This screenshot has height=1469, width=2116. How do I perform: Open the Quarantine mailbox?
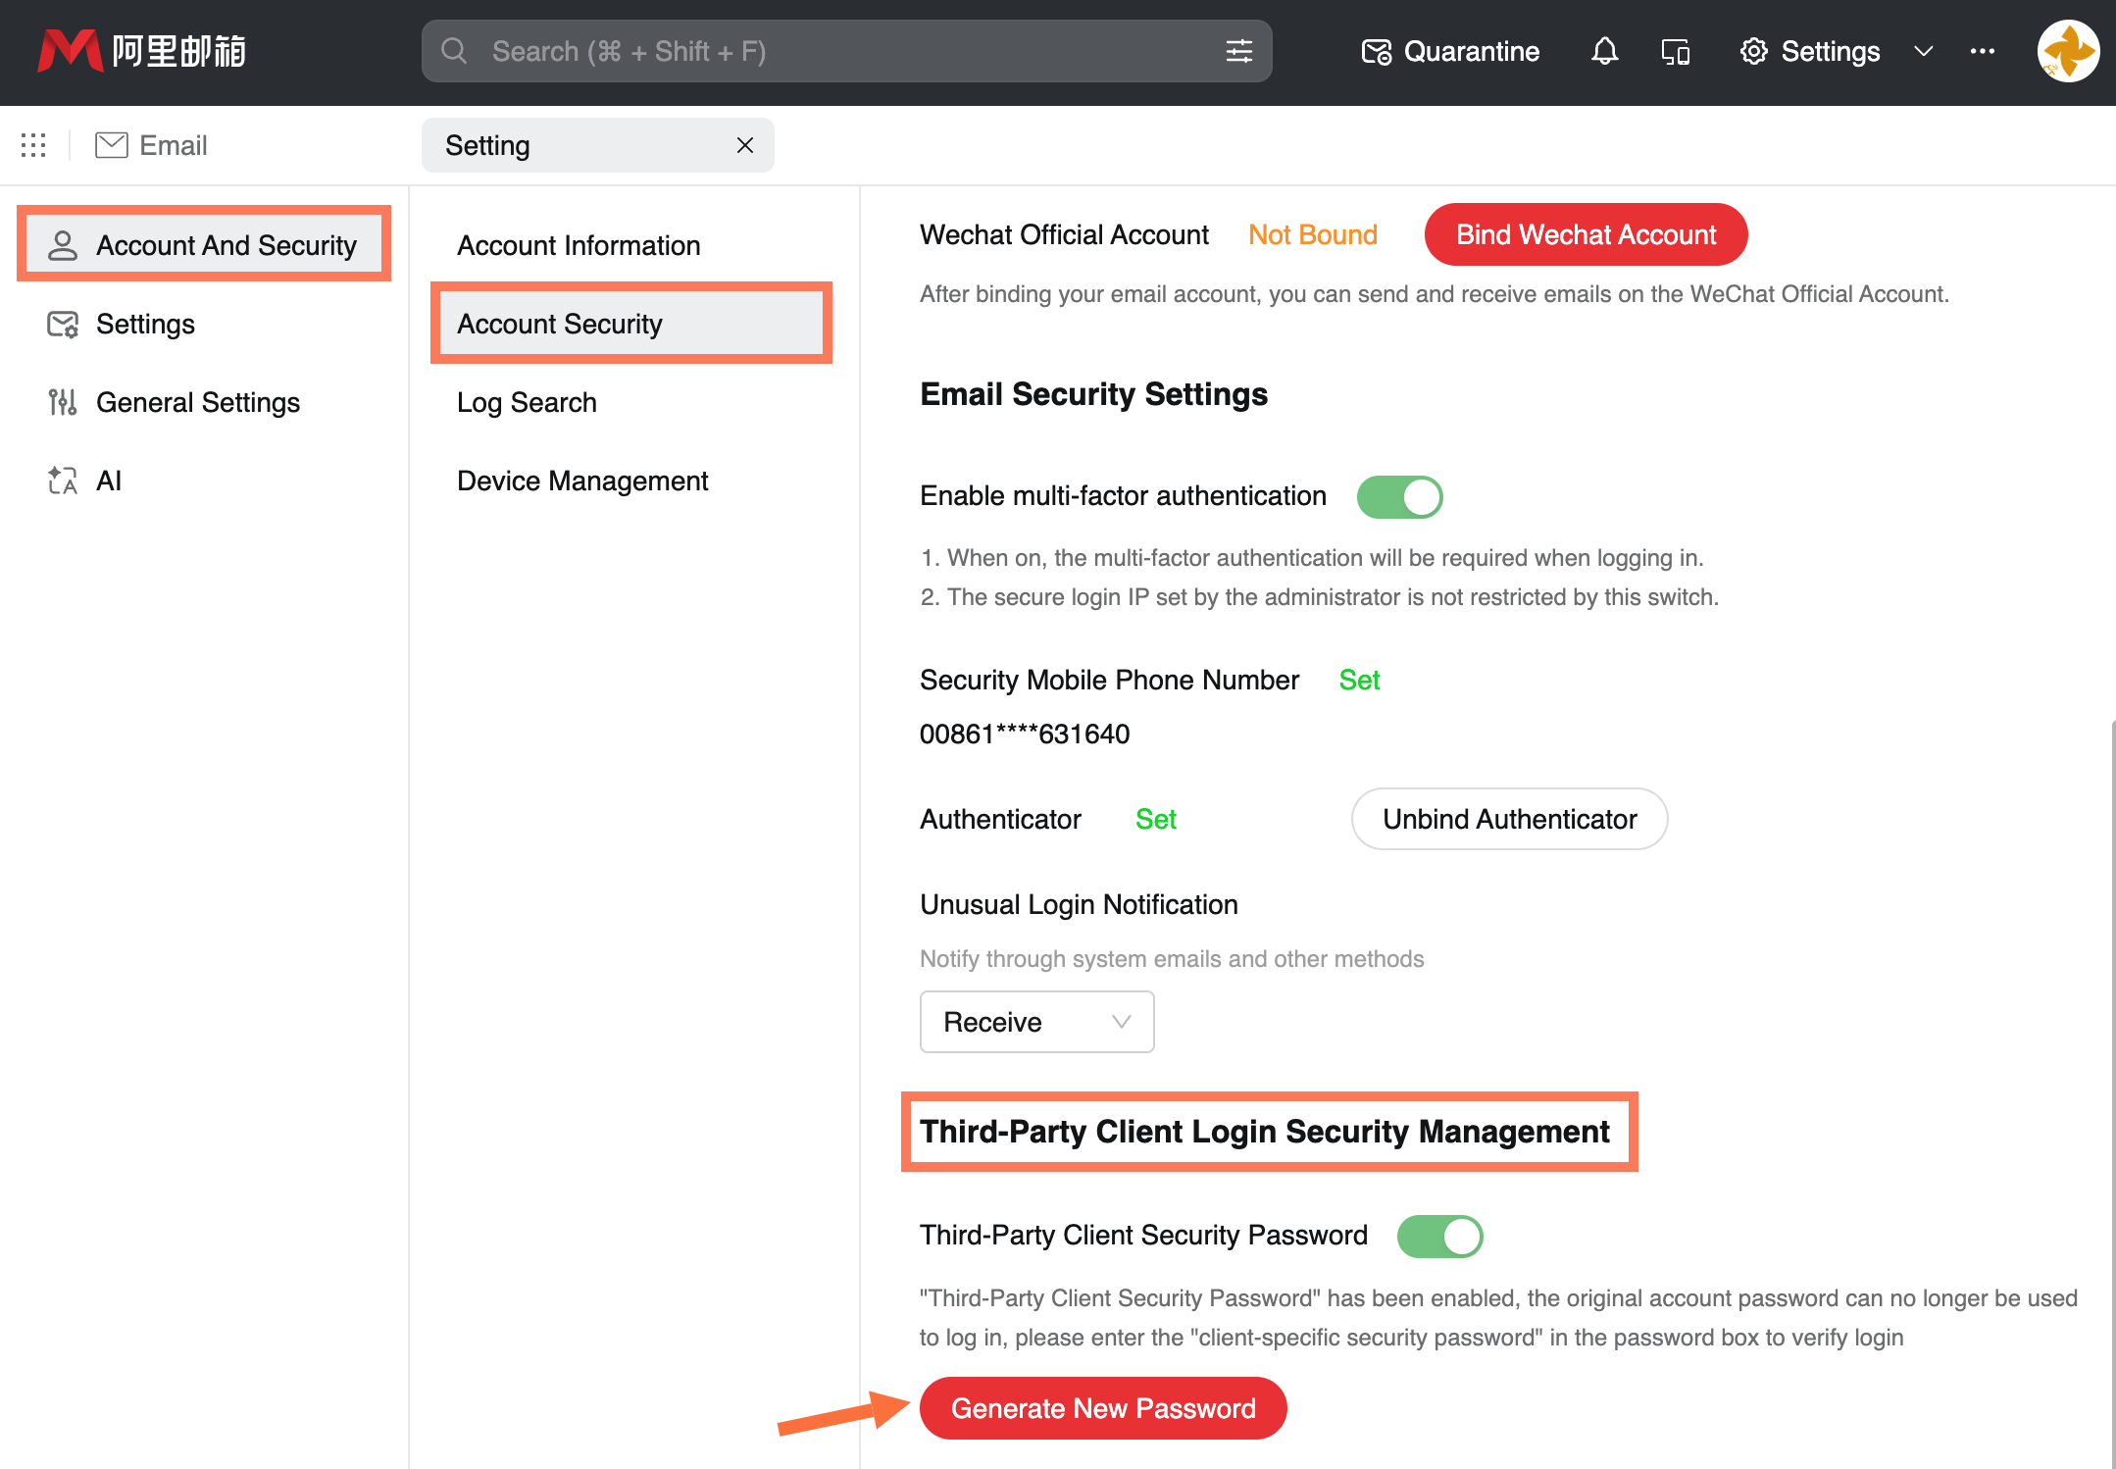coord(1450,51)
